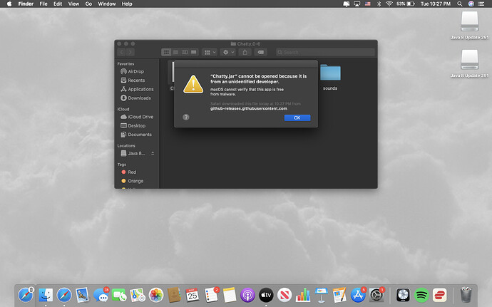Open Notes from the Dock
The image size is (492, 307).
coord(230,295)
